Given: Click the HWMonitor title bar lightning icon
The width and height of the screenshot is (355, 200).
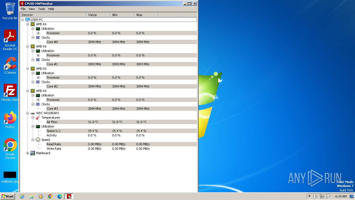Looking at the screenshot, I should pyautogui.click(x=22, y=4).
